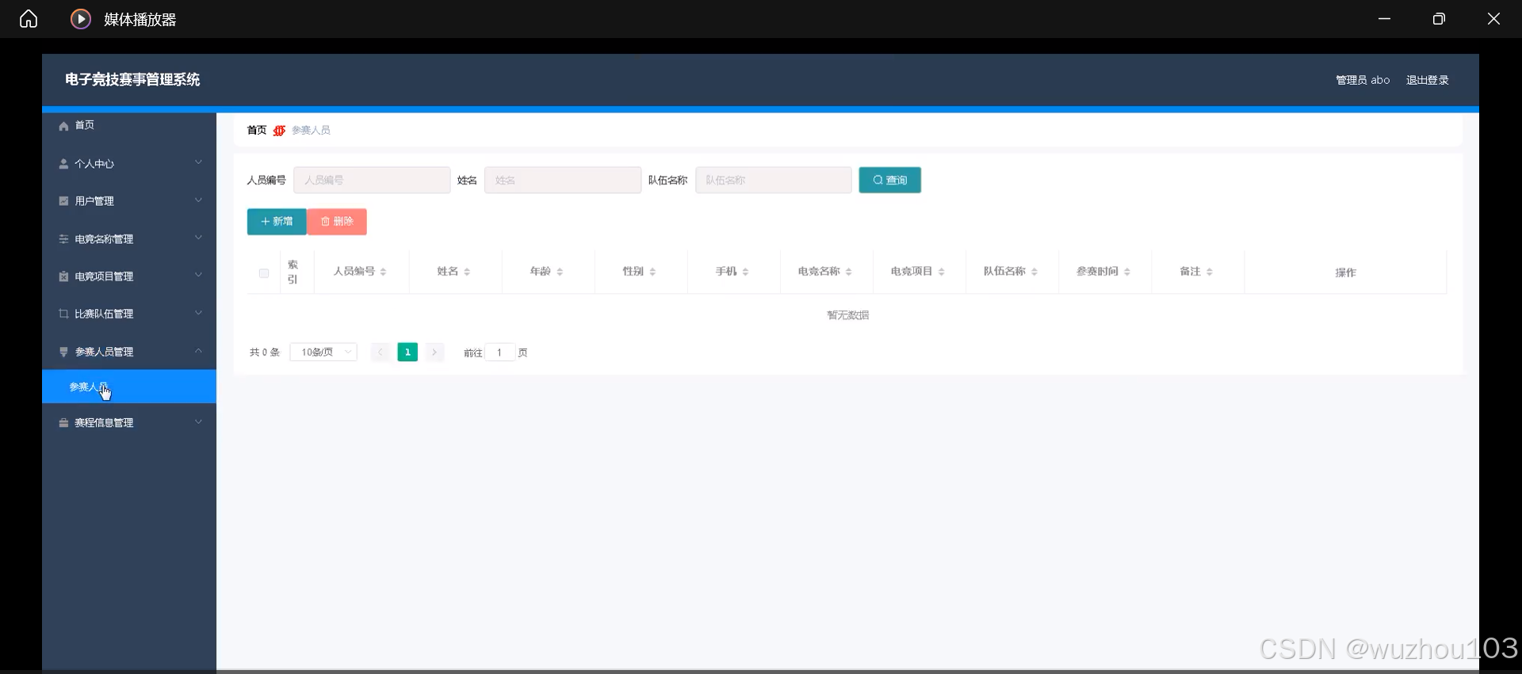Viewport: 1522px width, 674px height.
Task: Click previous page arrow in pagination
Action: pos(380,352)
